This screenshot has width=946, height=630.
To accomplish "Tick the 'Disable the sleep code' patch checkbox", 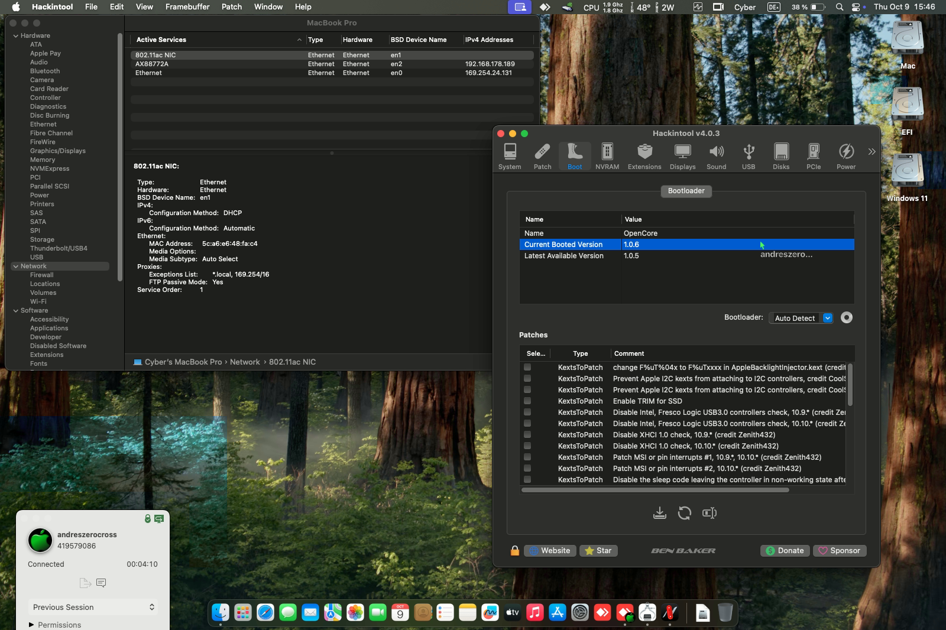I will click(x=527, y=480).
